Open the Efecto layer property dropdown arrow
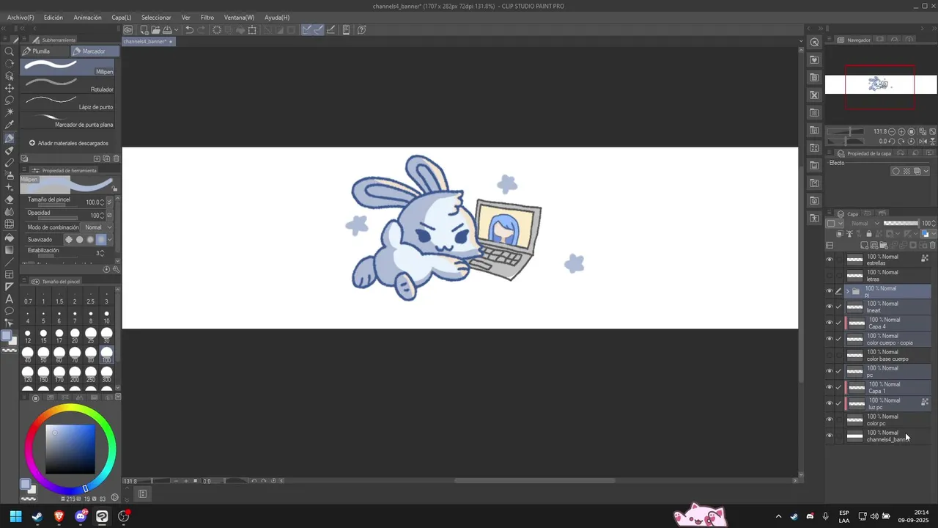The height and width of the screenshot is (528, 938). click(926, 172)
